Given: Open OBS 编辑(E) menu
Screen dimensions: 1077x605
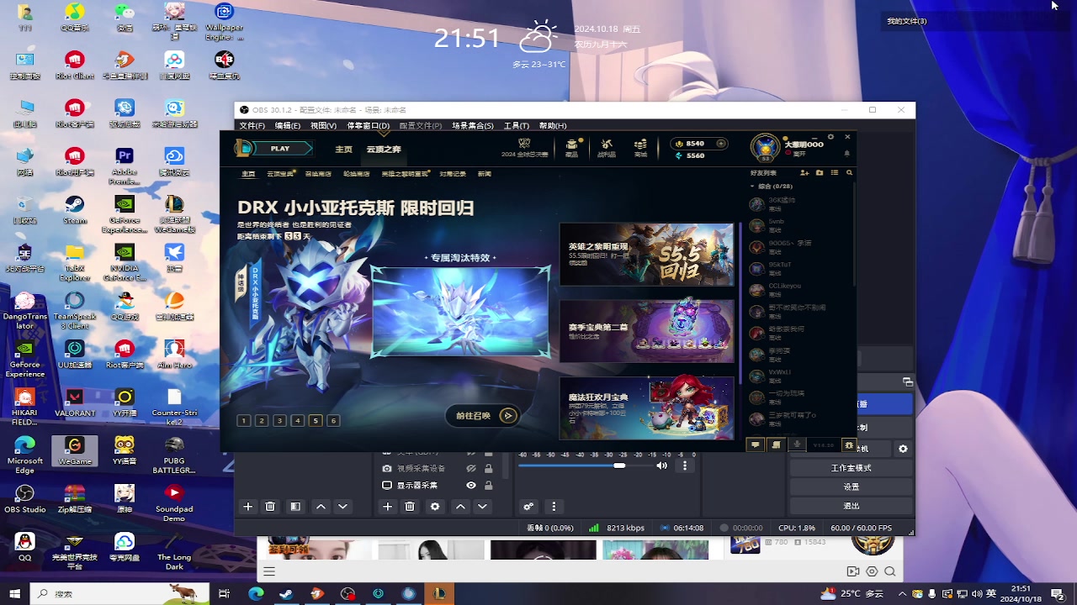Looking at the screenshot, I should [288, 126].
